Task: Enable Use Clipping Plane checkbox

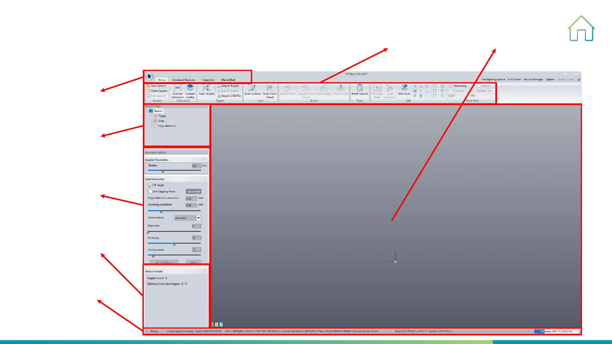Action: tap(150, 191)
